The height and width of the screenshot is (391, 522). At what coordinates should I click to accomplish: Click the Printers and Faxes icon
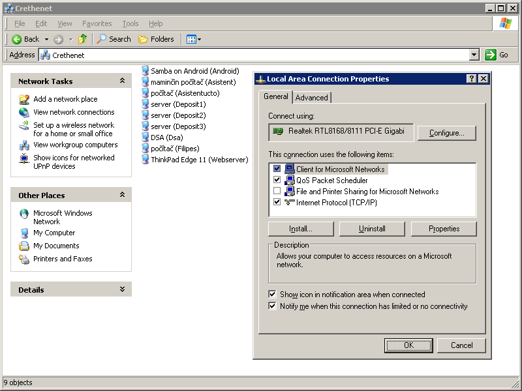coord(24,259)
